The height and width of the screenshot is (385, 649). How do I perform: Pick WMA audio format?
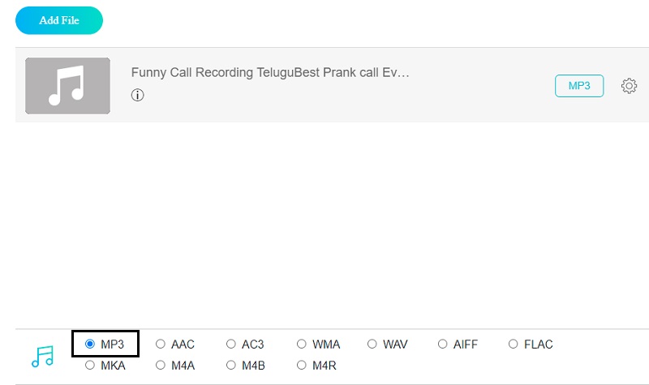click(302, 344)
